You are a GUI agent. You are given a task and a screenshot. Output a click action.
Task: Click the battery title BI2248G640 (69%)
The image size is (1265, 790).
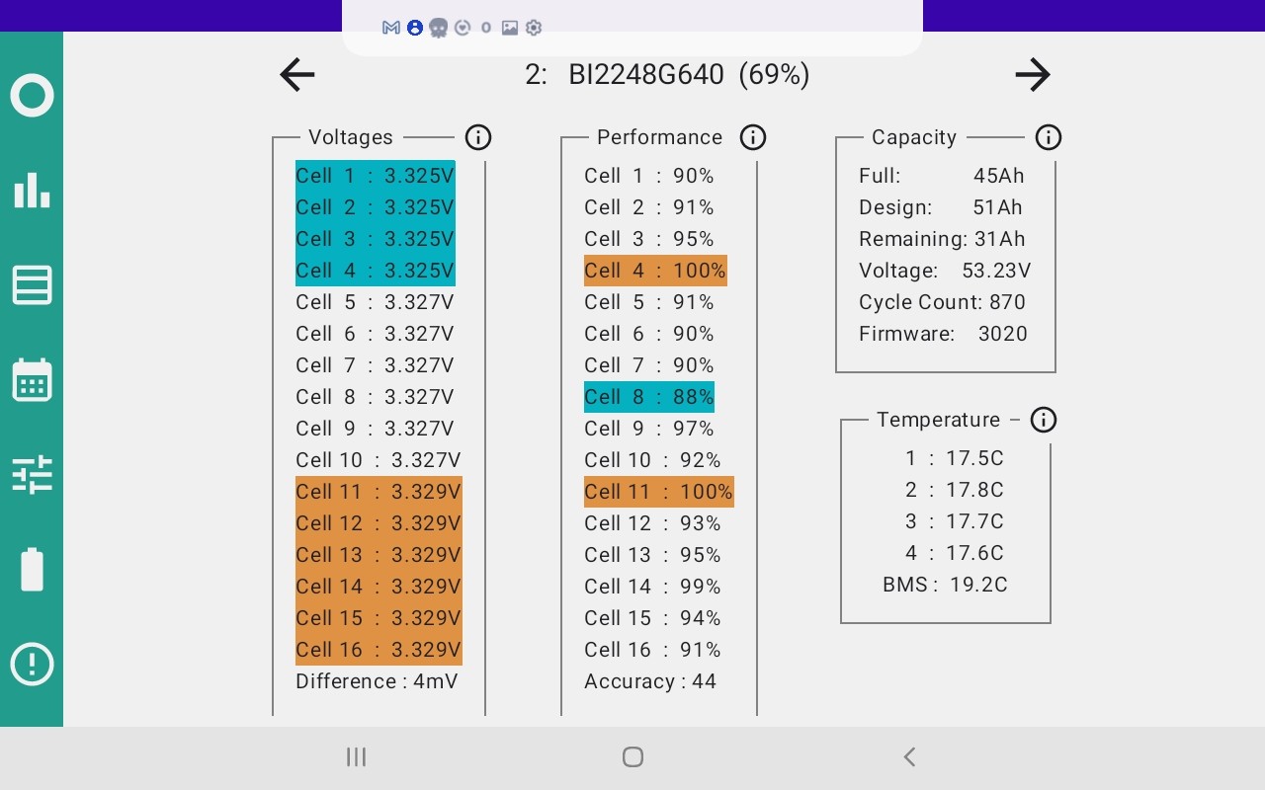point(689,75)
